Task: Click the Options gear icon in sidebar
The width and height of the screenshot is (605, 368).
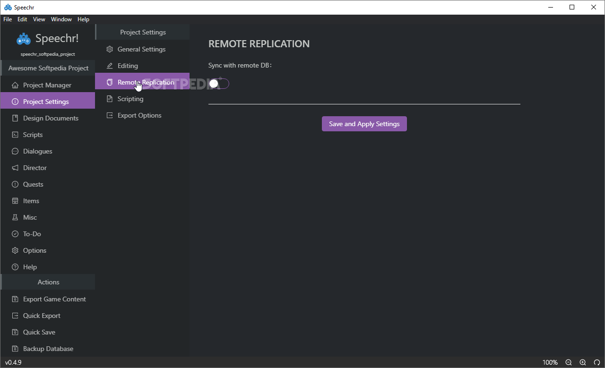Action: [x=15, y=250]
